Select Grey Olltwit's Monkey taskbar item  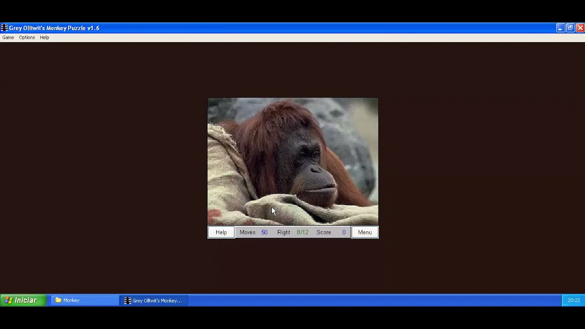[154, 300]
